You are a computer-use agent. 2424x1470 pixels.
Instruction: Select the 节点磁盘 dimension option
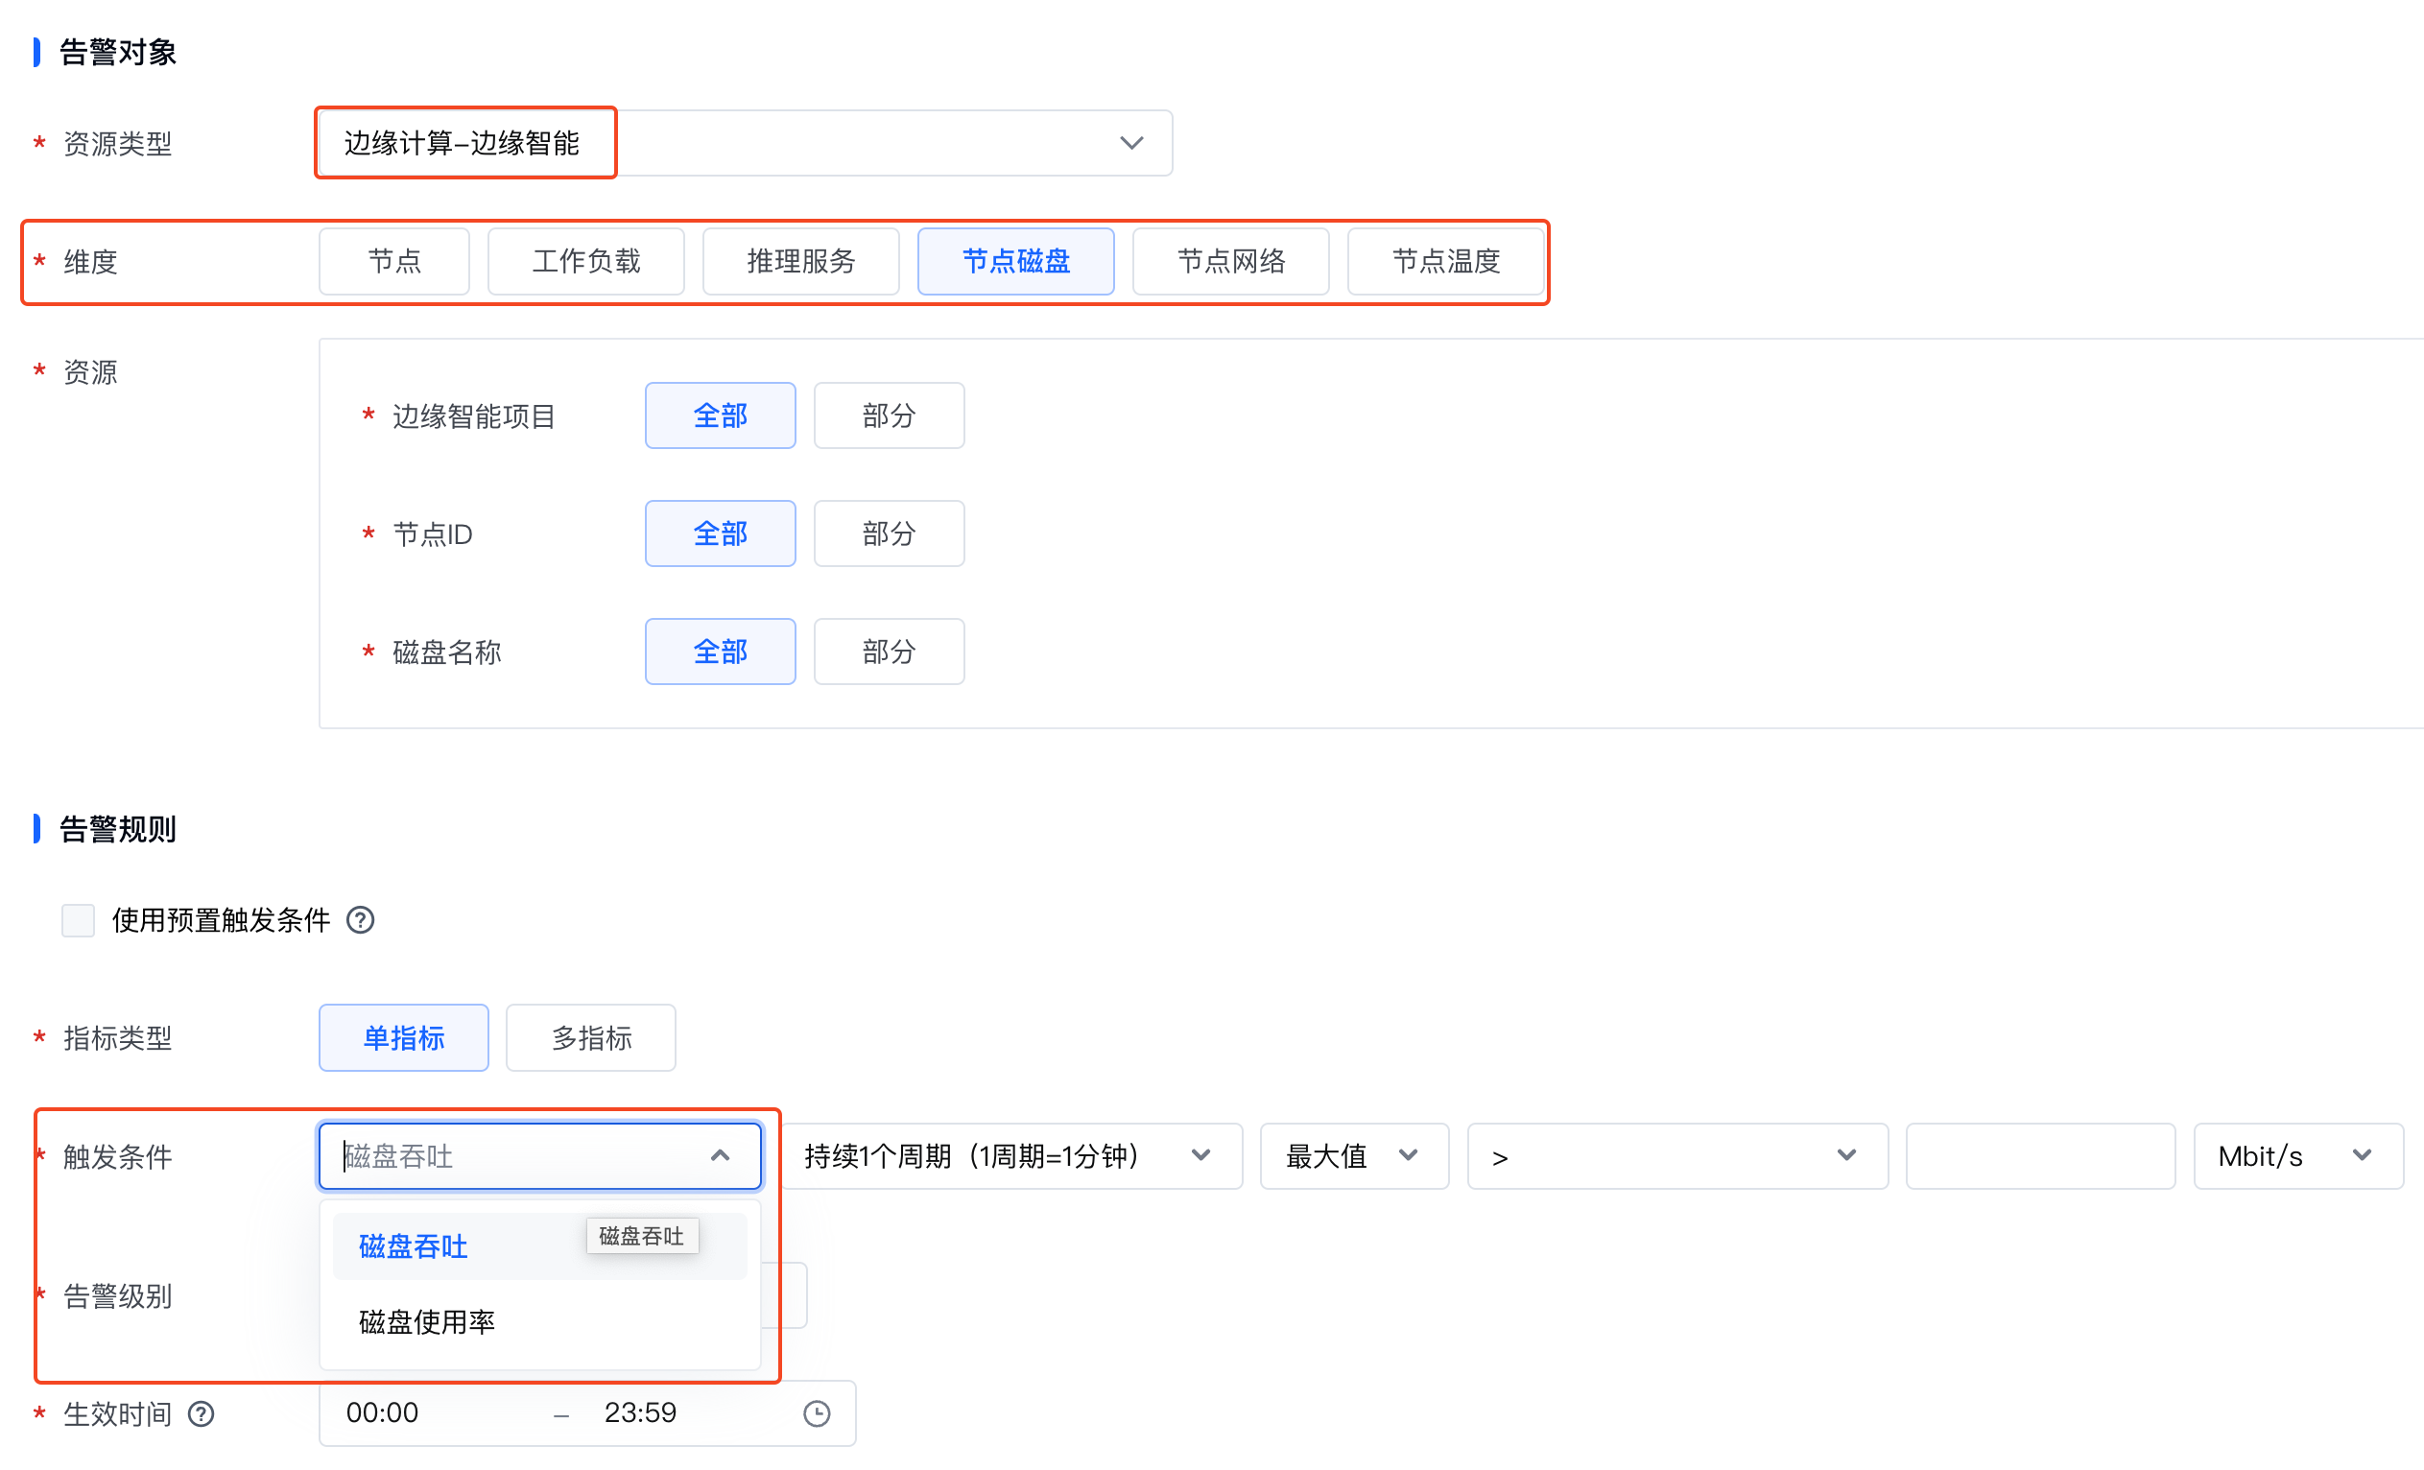pos(1015,261)
